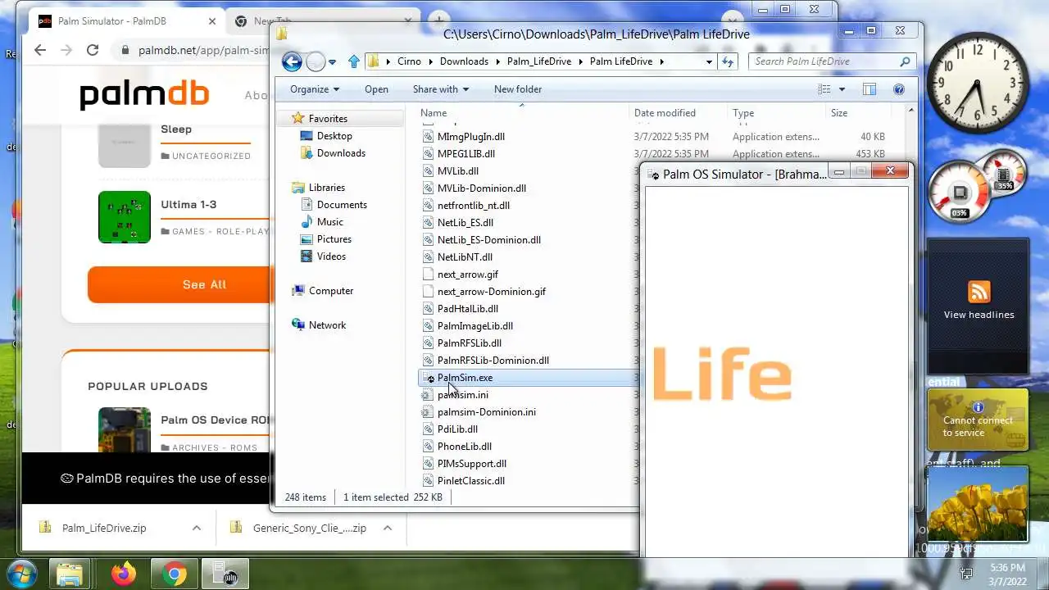Open the Music library
The image size is (1049, 590).
[330, 222]
